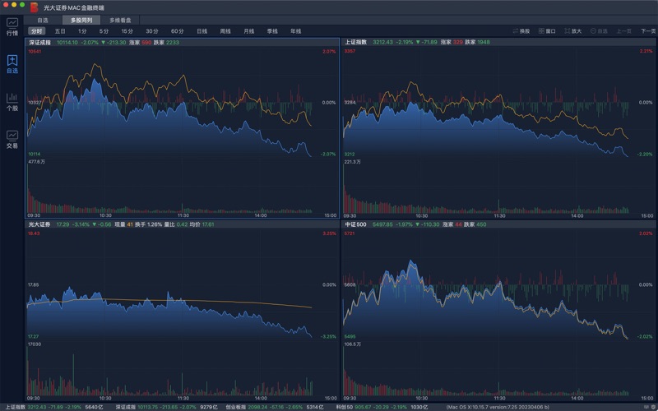This screenshot has width=658, height=411.
Task: Click the 换股 swap stock toolbar icon
Action: pos(521,31)
